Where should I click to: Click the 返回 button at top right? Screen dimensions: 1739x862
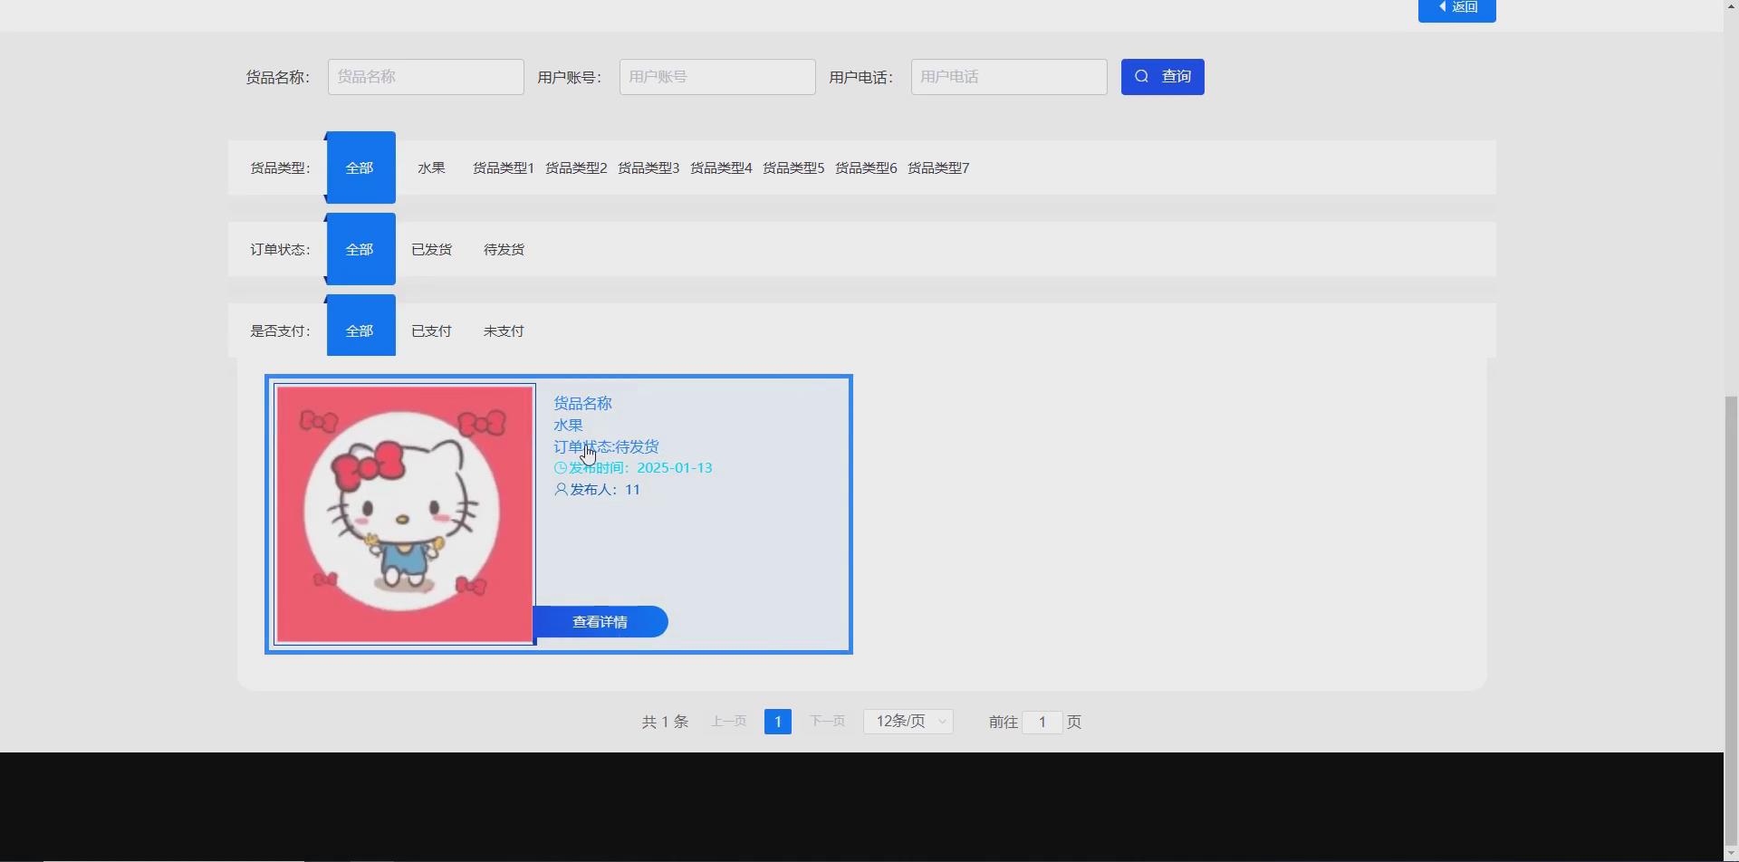pyautogui.click(x=1457, y=6)
